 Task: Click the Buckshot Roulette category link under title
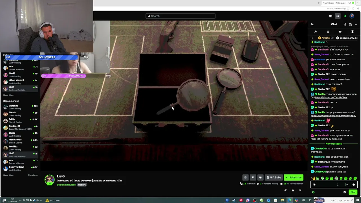(66, 185)
